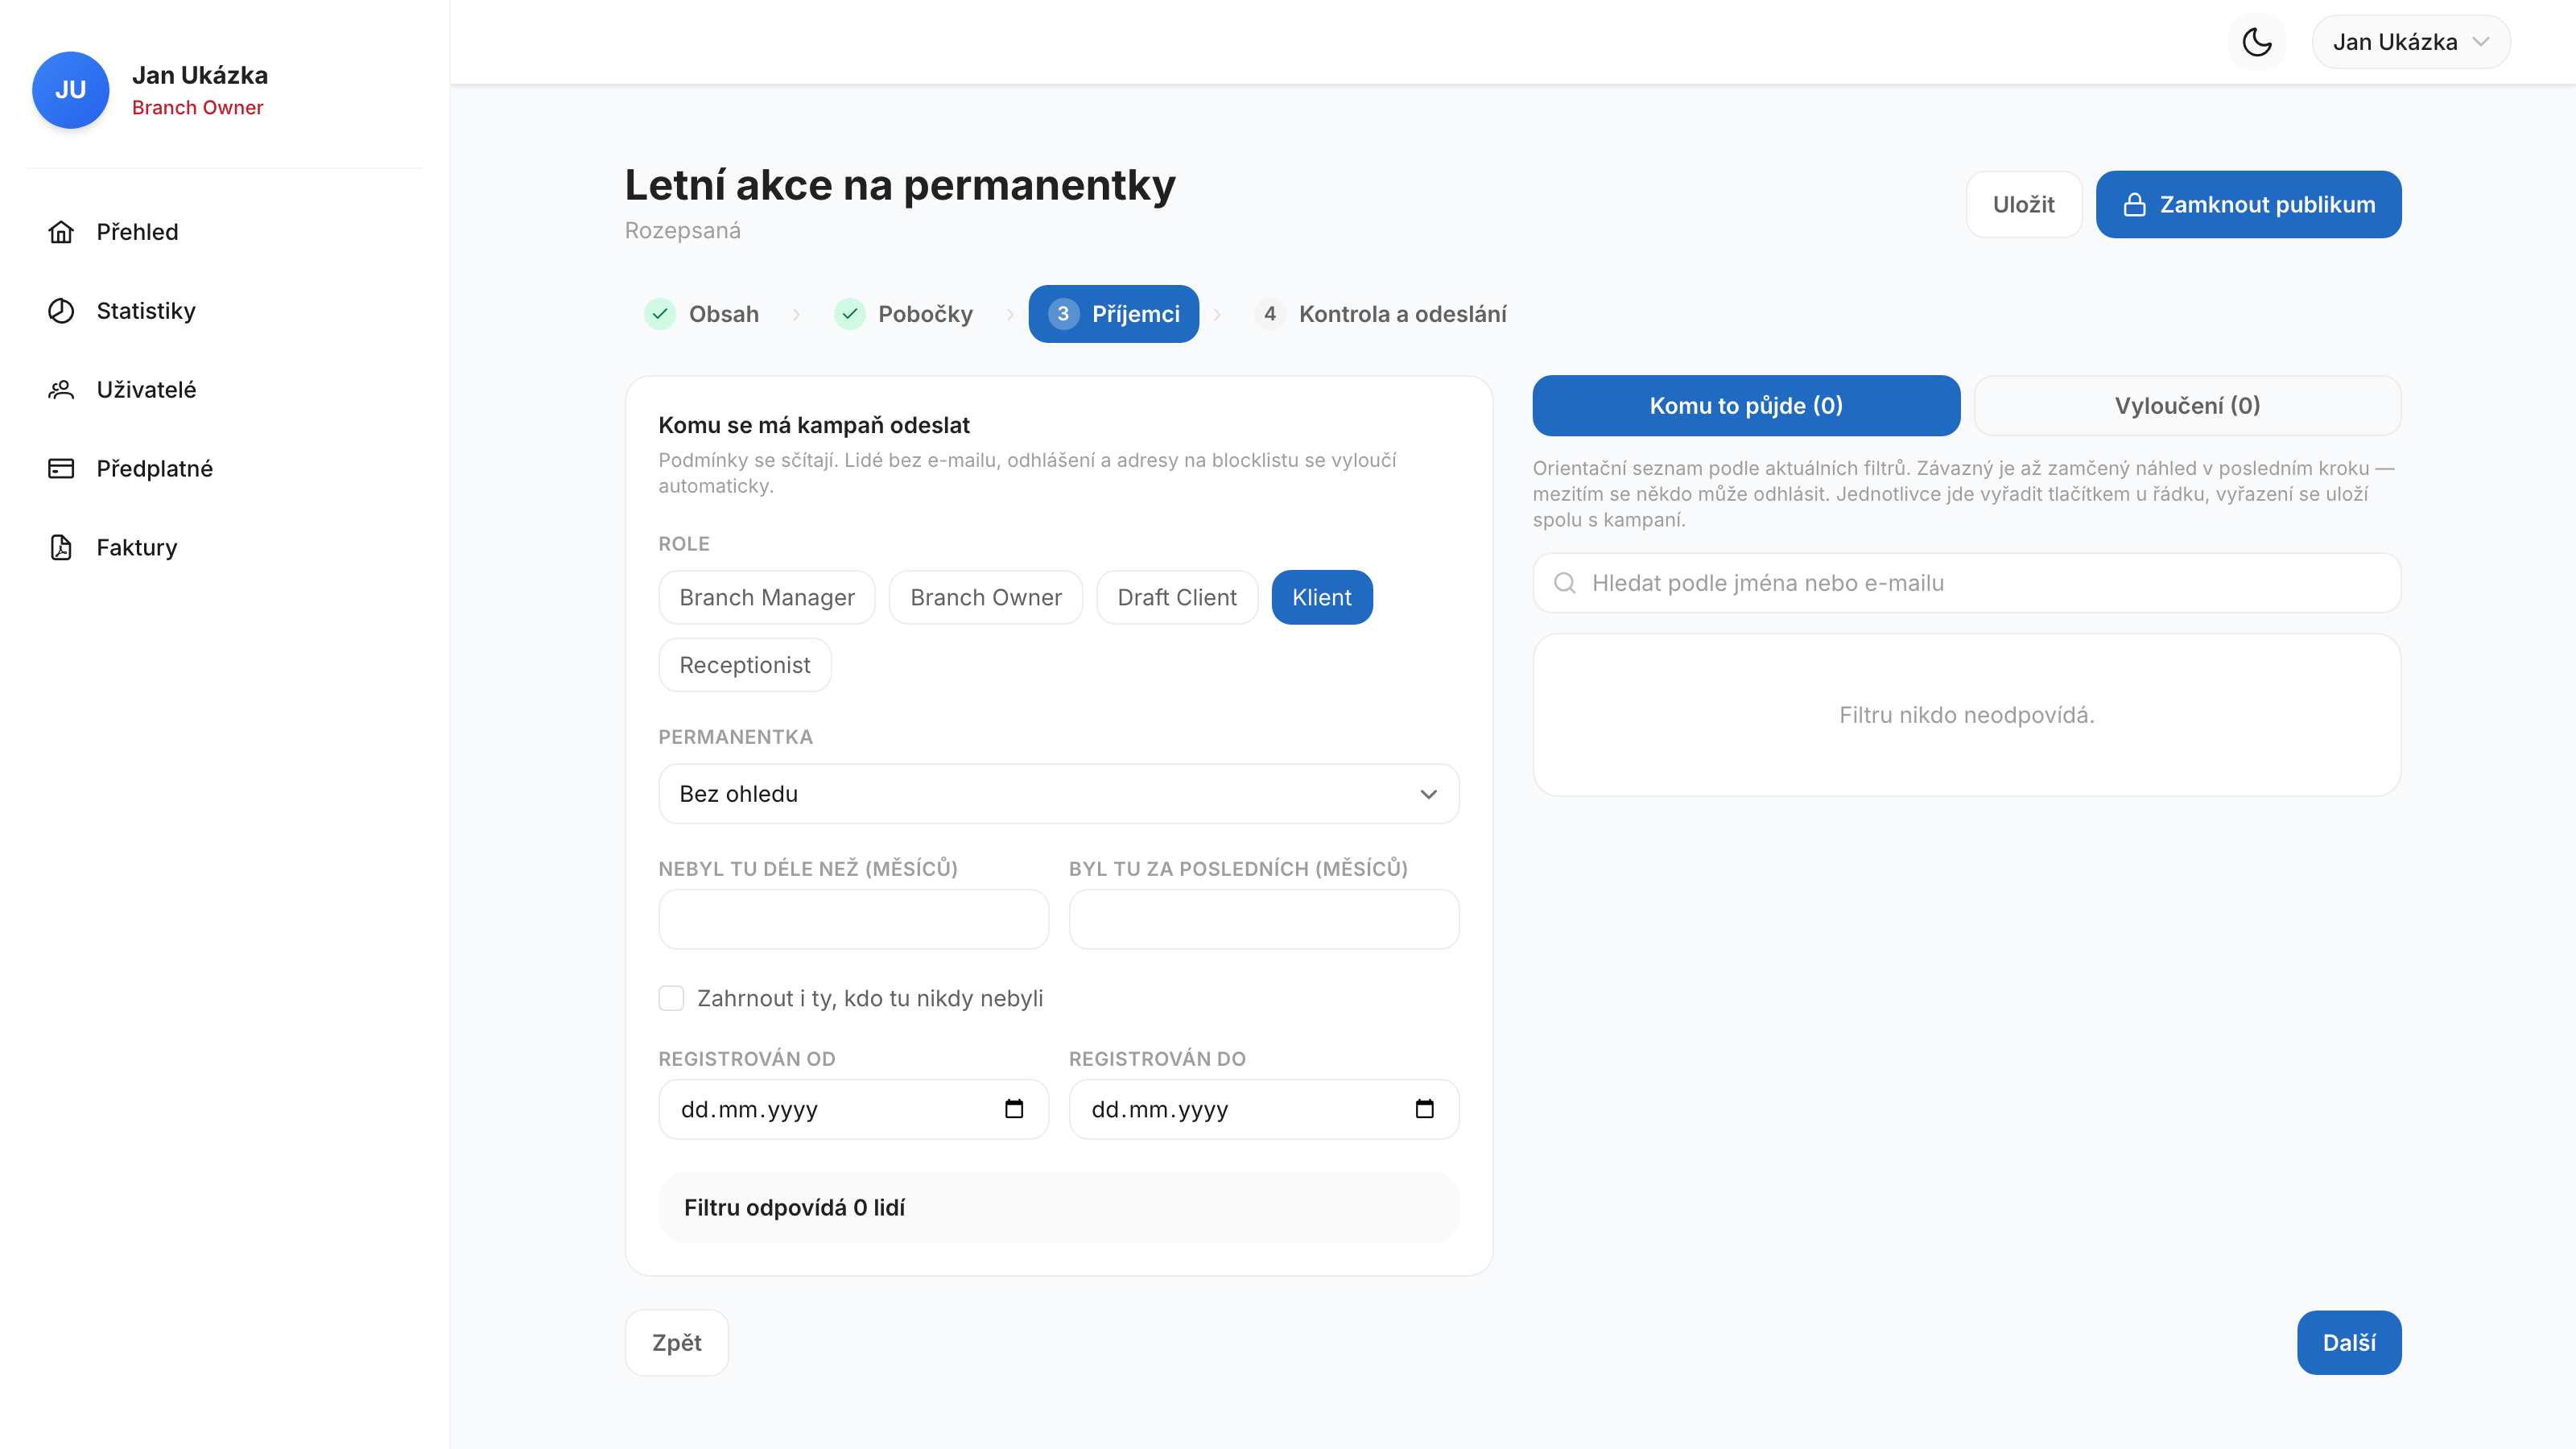Viewport: 2576px width, 1449px height.
Task: Expand the Permanentka Bez ohledu dropdown
Action: pos(1059,794)
